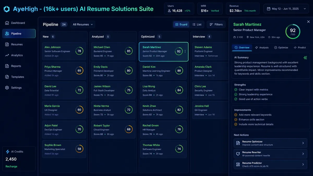Click the location pin icon by New York
The width and height of the screenshot is (313, 176).
pos(247,37)
